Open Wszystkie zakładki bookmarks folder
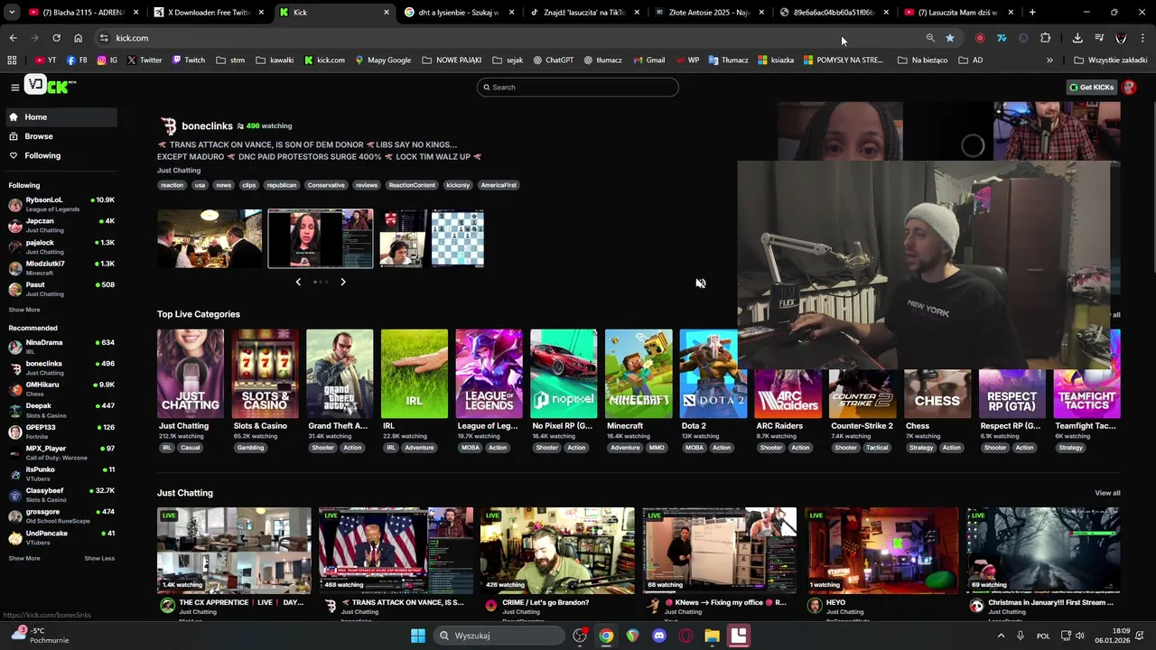This screenshot has width=1156, height=650. pyautogui.click(x=1110, y=60)
